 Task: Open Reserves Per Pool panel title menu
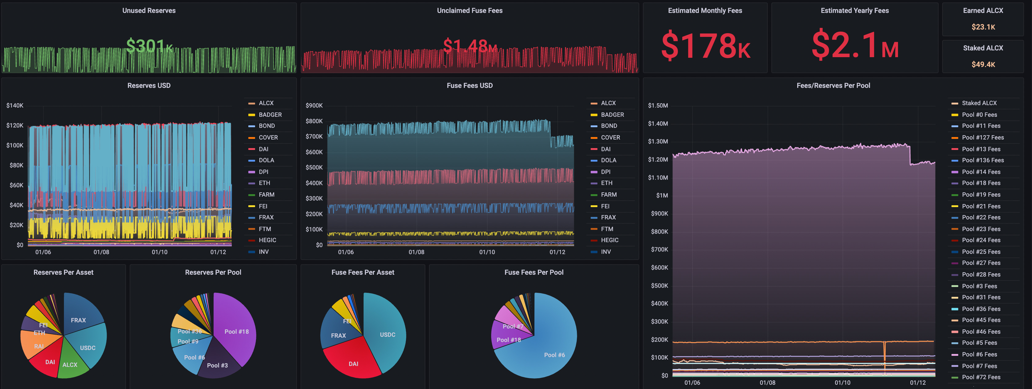click(x=213, y=273)
